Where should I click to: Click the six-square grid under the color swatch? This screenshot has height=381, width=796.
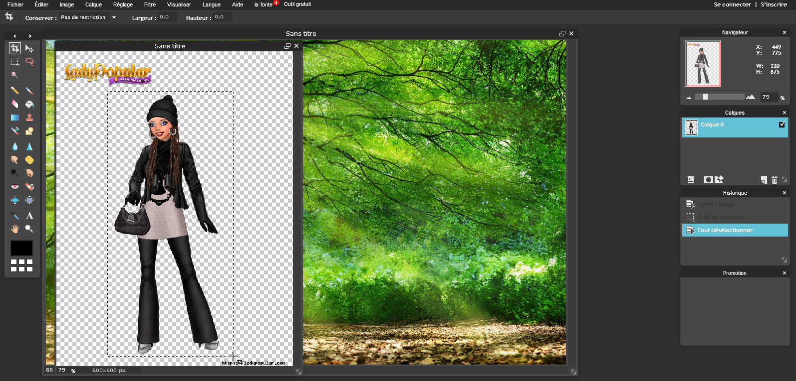pyautogui.click(x=22, y=265)
